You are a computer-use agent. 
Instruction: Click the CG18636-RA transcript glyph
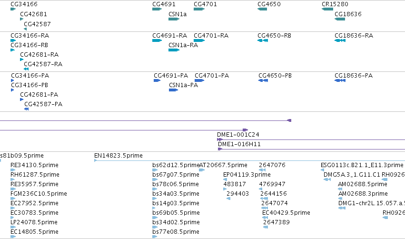click(340, 40)
